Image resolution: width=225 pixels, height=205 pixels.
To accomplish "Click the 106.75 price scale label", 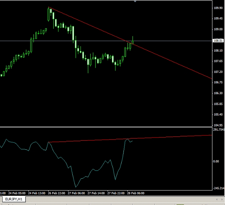I will 218,83.
